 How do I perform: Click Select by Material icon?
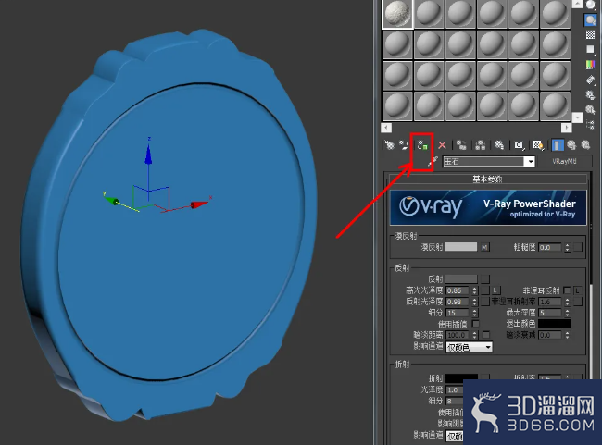591,110
